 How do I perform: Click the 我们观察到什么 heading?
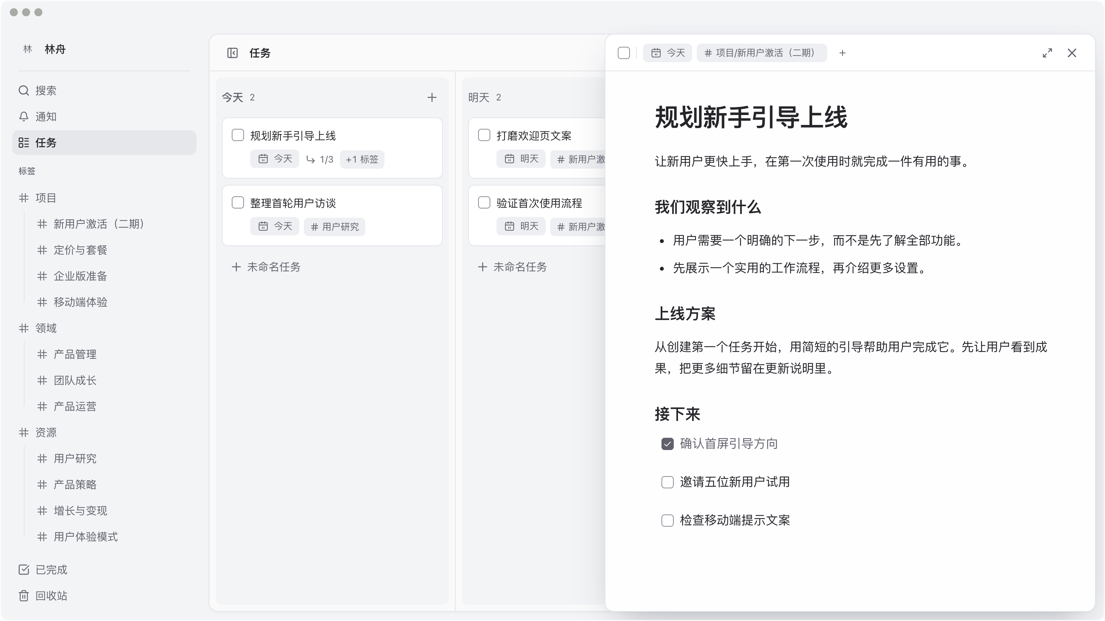(x=708, y=207)
